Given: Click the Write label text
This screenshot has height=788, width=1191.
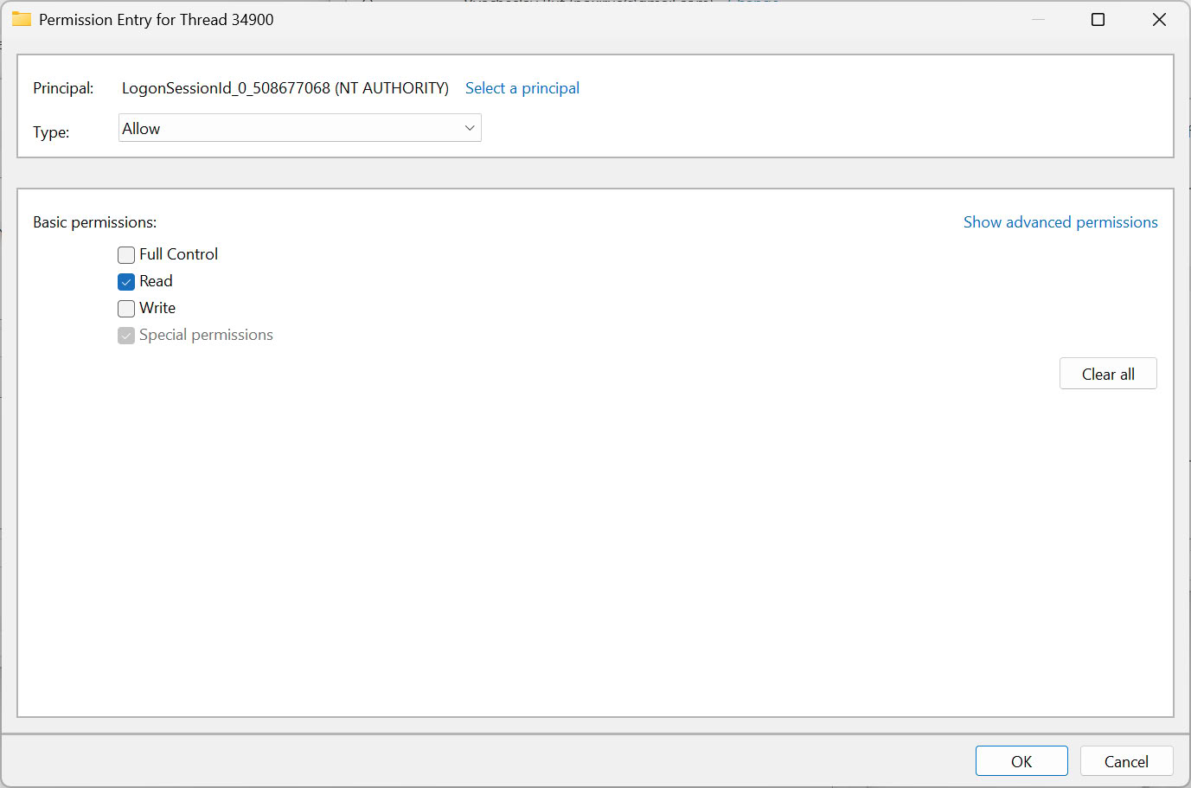Looking at the screenshot, I should 157,308.
